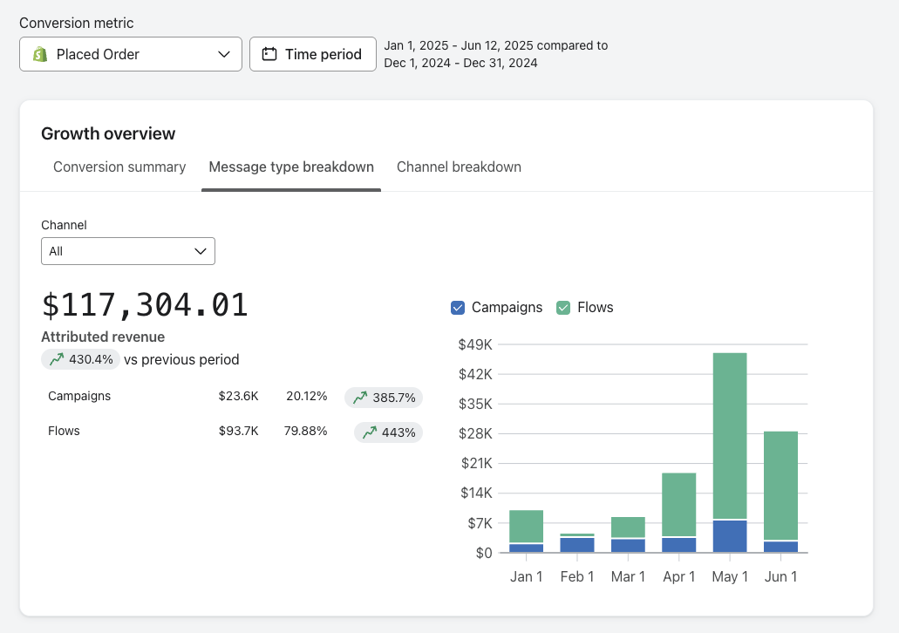Viewport: 899px width, 633px height.
Task: Click the Jun 1 axis label
Action: pyautogui.click(x=781, y=577)
